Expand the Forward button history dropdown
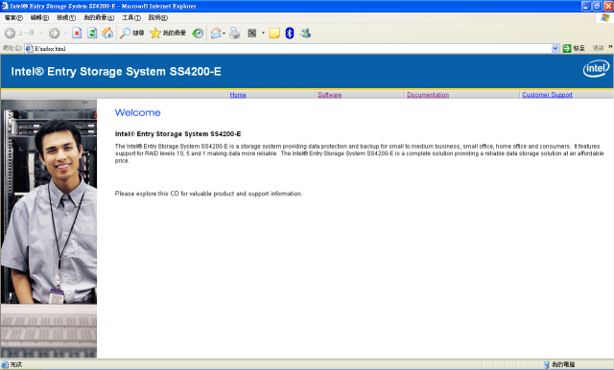This screenshot has width=614, height=370. click(65, 34)
